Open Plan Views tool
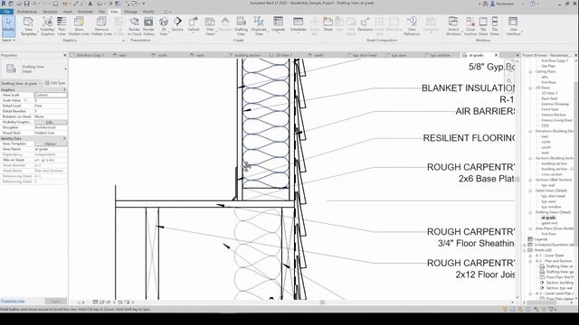The image size is (579, 325). coord(210,26)
